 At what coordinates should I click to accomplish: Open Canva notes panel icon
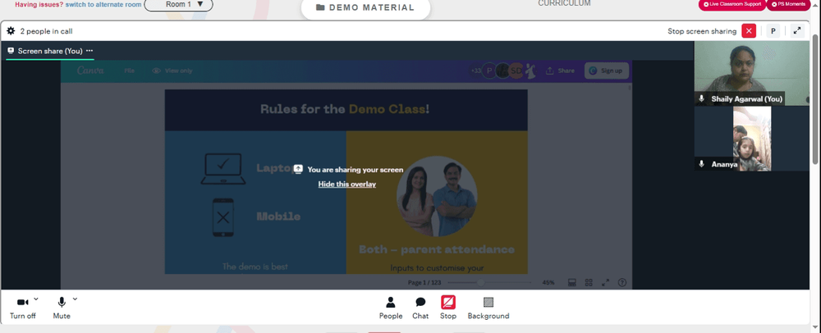pyautogui.click(x=571, y=282)
